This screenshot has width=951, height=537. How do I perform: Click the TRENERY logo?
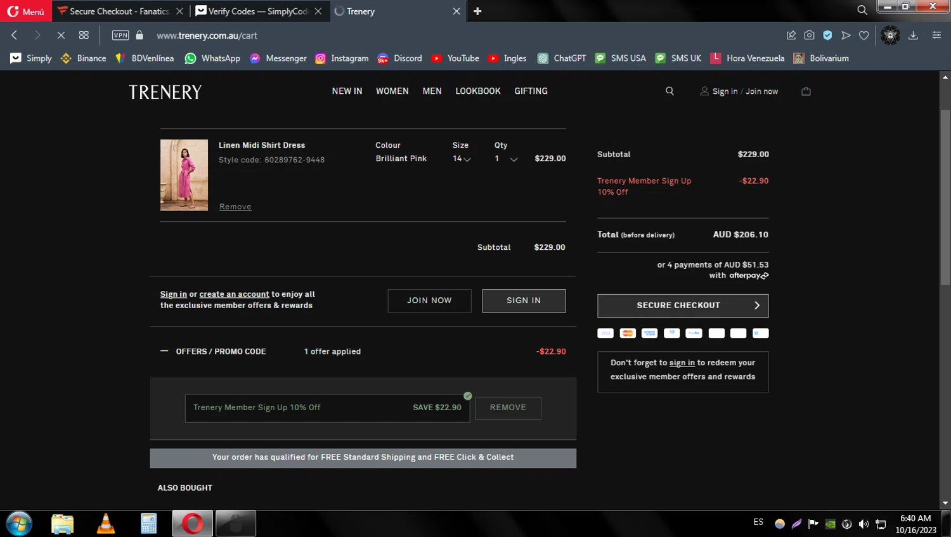[x=165, y=92]
